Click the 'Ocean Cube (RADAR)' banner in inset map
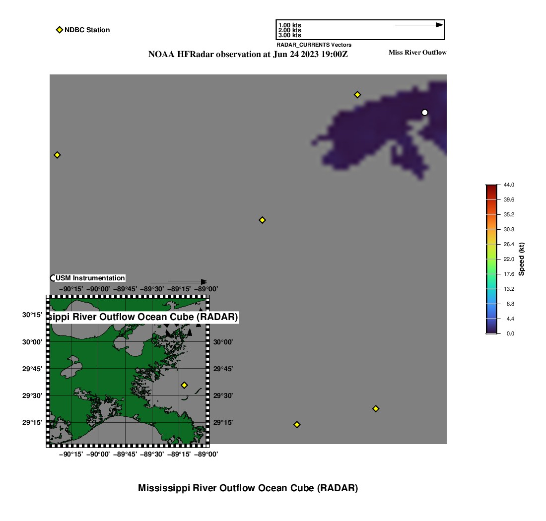546x521 pixels. tap(144, 317)
